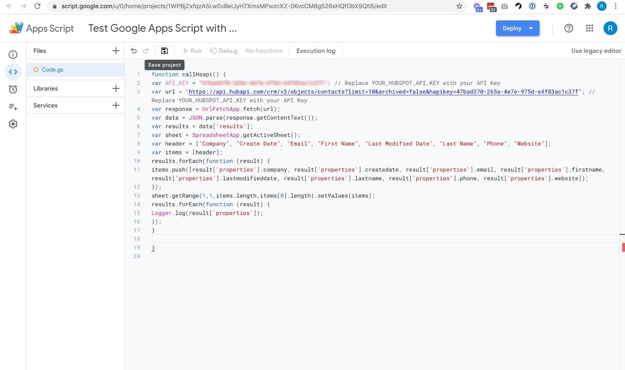Screen dimensions: 625x370
Task: Open the Chrome extensions puzzle icon
Action: click(587, 6)
